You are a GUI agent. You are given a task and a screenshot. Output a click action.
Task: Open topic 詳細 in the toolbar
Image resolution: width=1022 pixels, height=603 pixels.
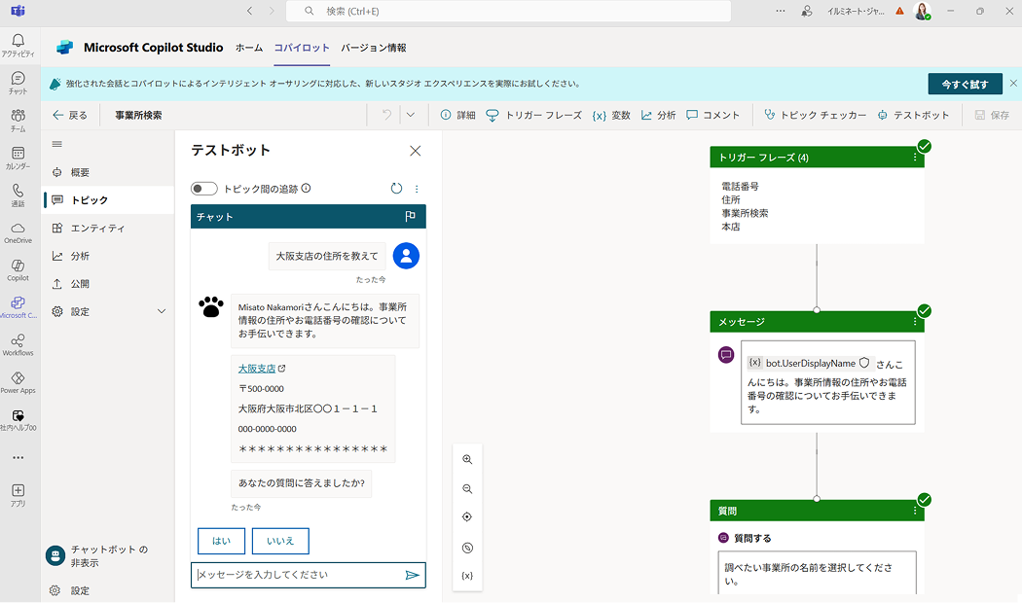click(457, 116)
